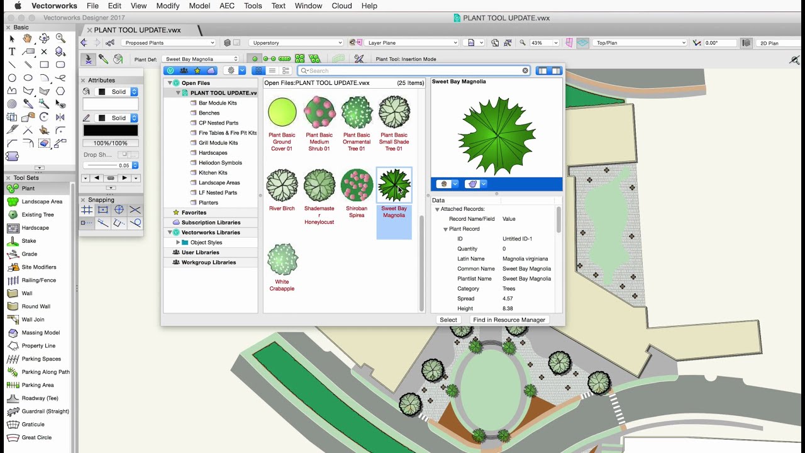Viewport: 805px width, 453px height.
Task: Select the Rectangle tool
Action: pos(44,65)
